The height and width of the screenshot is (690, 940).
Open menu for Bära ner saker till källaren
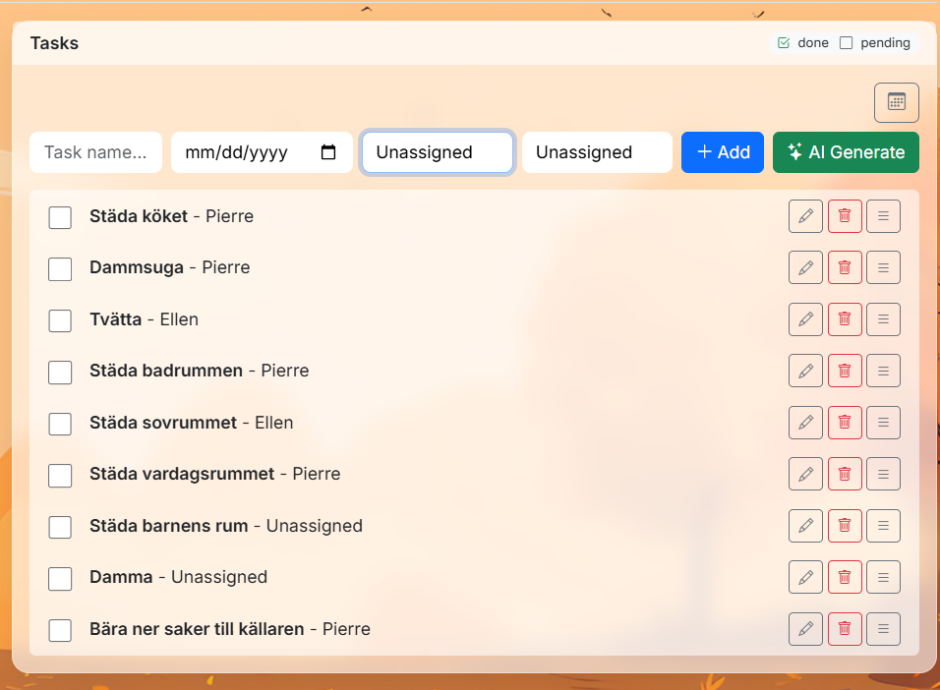point(883,629)
